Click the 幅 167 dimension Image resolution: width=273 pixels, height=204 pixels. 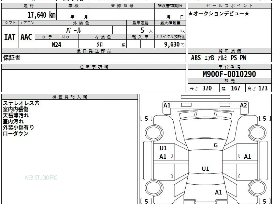[231, 88]
